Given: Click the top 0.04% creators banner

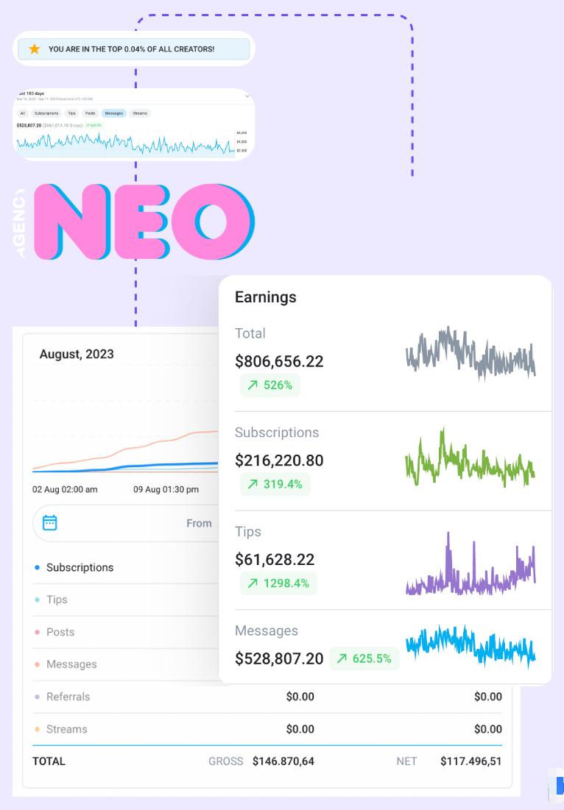Looking at the screenshot, I should click(x=134, y=49).
